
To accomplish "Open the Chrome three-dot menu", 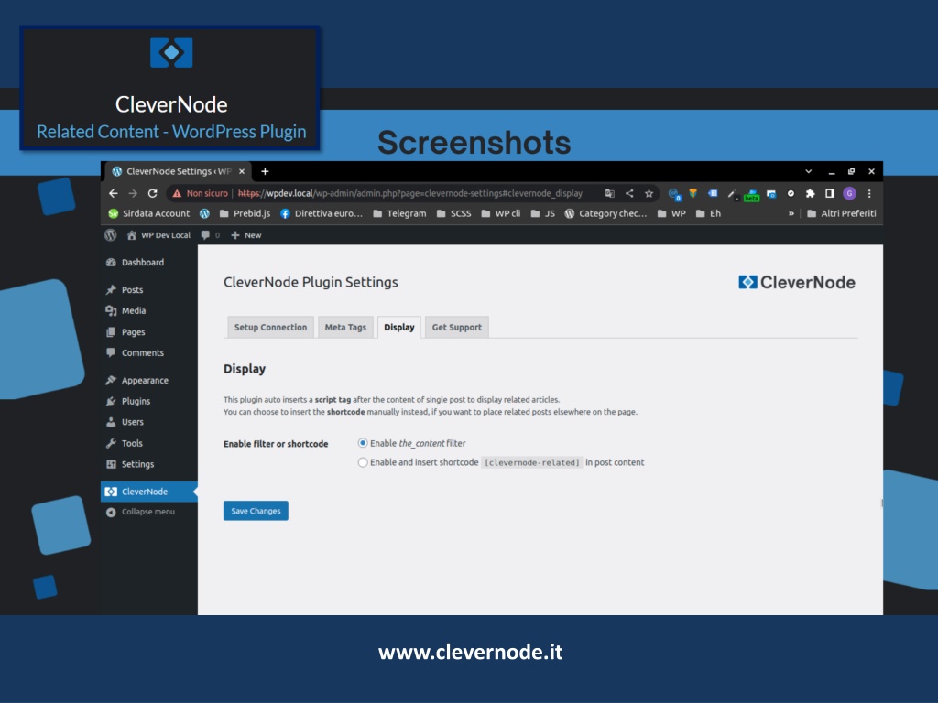I will pyautogui.click(x=869, y=193).
